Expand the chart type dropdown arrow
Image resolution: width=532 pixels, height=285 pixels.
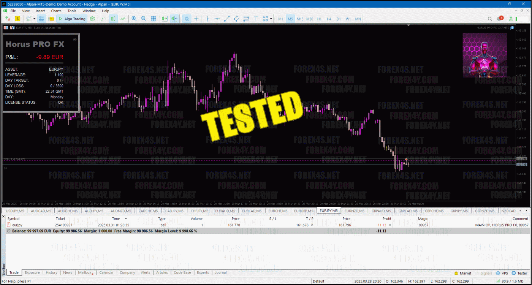34,19
